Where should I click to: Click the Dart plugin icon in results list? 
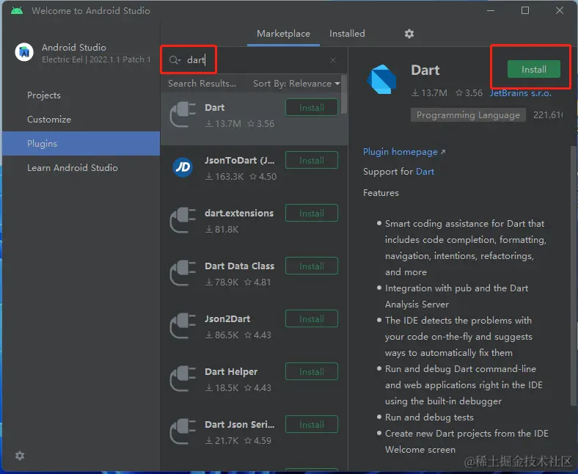coord(183,114)
